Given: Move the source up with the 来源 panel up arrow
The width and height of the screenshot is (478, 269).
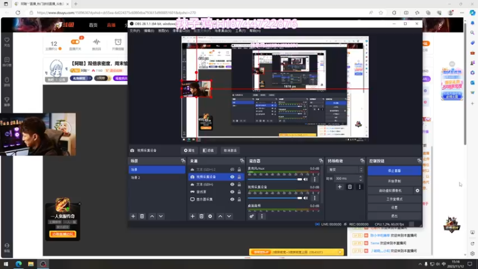Looking at the screenshot, I should click(220, 216).
